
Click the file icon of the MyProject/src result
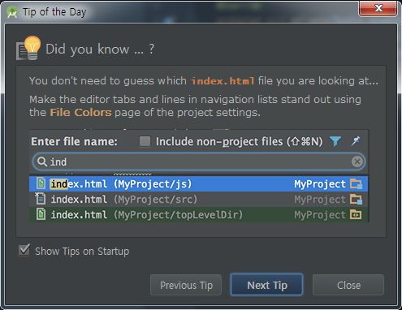coord(41,199)
